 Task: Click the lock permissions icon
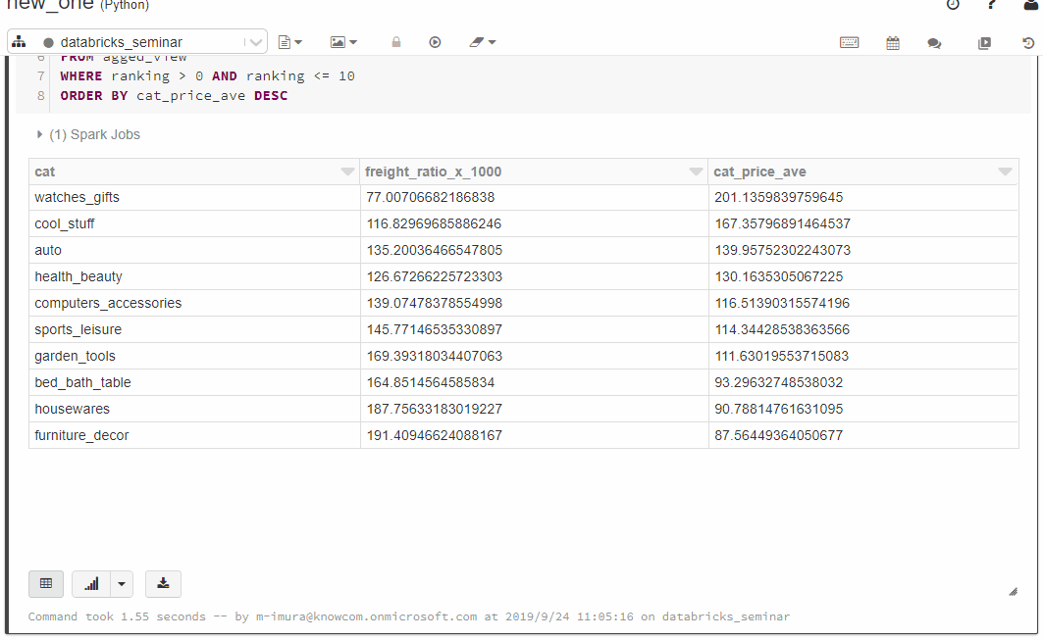tap(396, 42)
